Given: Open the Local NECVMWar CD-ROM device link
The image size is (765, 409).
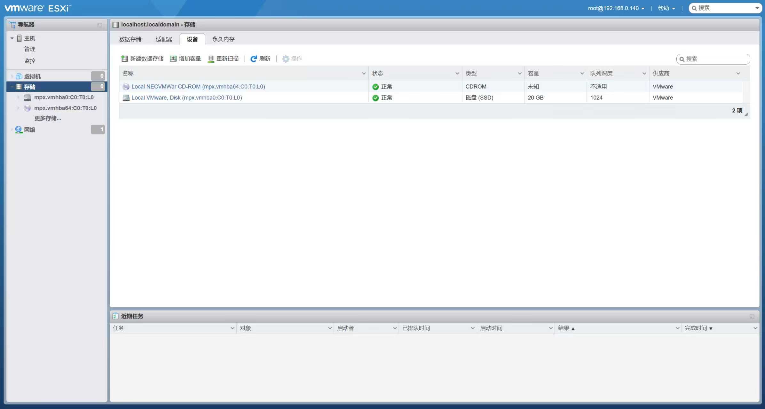Looking at the screenshot, I should pyautogui.click(x=198, y=87).
